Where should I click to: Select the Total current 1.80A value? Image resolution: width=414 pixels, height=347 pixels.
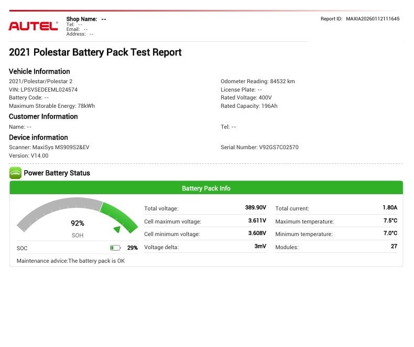pyautogui.click(x=389, y=208)
